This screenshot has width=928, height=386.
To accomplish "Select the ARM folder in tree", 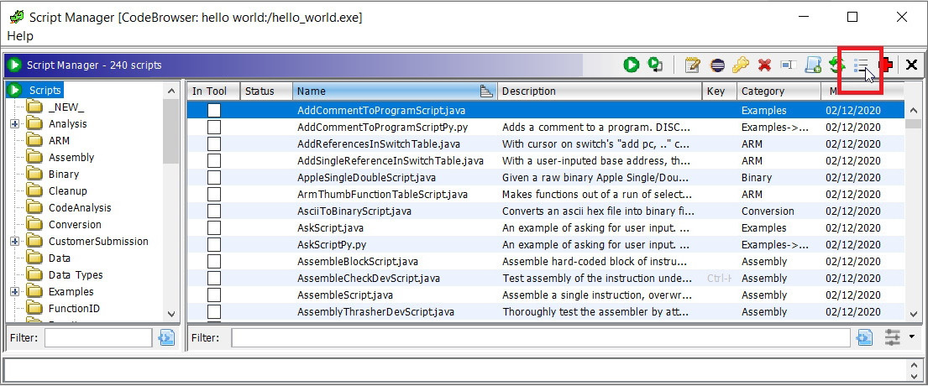I will click(59, 141).
